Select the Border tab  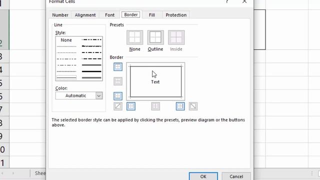click(x=131, y=14)
